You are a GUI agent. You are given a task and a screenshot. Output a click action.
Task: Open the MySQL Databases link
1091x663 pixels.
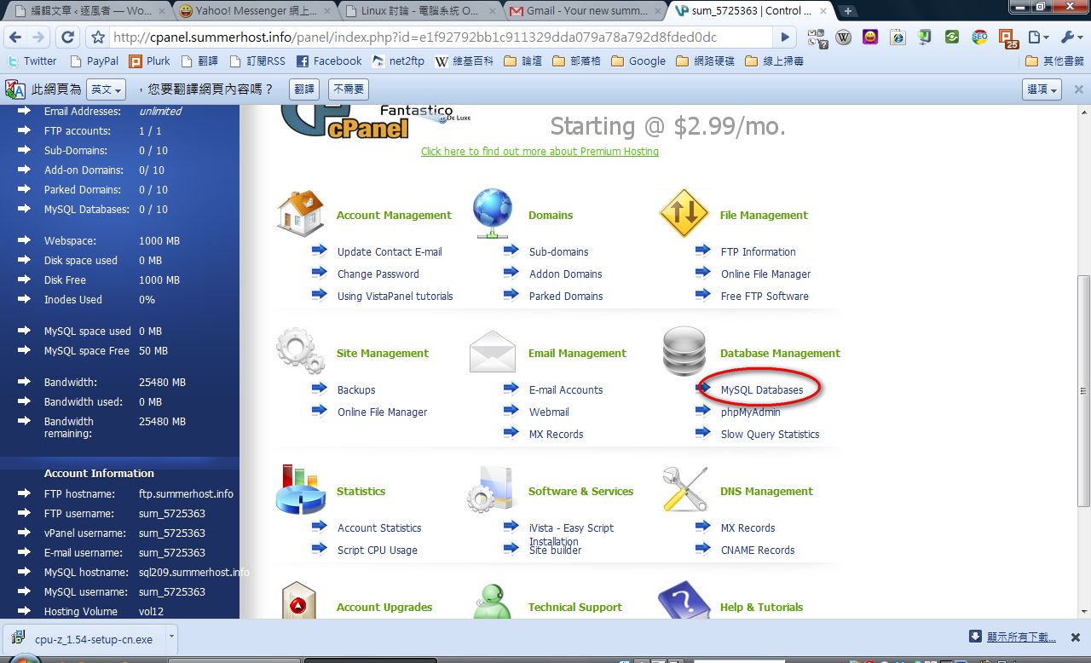[761, 389]
